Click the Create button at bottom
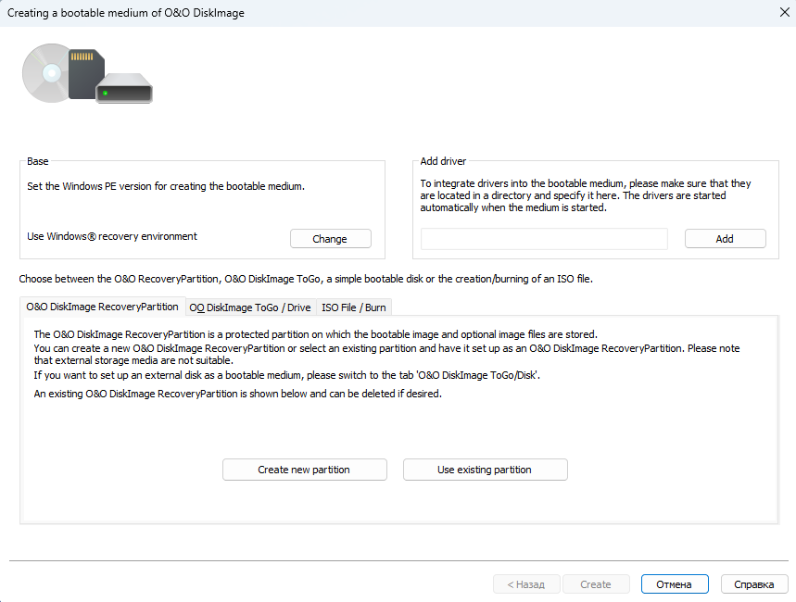 pyautogui.click(x=596, y=584)
